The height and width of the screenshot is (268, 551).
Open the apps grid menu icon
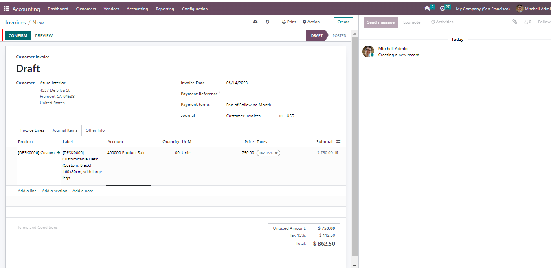click(x=6, y=9)
